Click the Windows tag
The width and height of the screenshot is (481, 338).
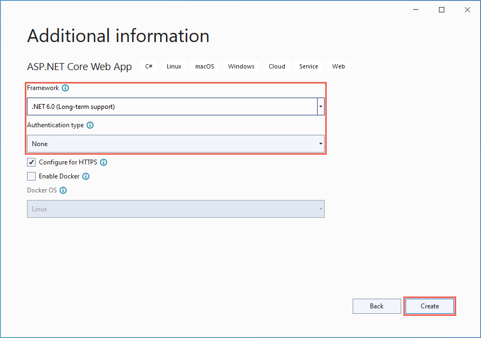point(241,66)
